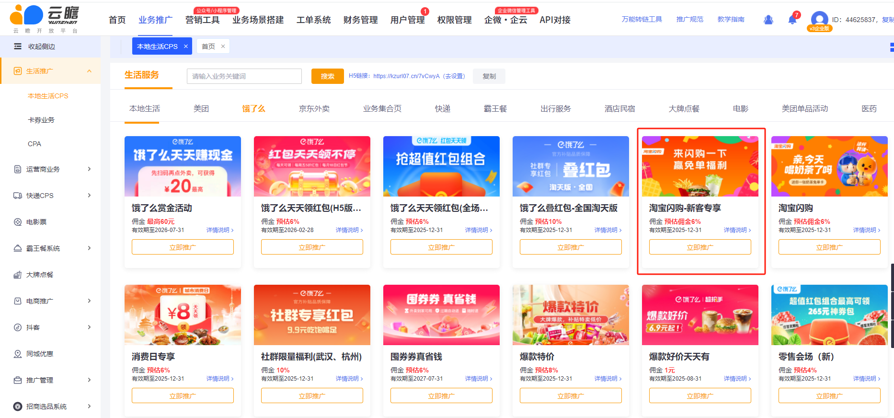Expand the 霸王餐系统 submenu arrow
The height and width of the screenshot is (418, 894).
[x=89, y=248]
